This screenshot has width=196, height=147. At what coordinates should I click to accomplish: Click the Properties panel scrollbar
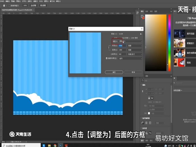(x=171, y=104)
